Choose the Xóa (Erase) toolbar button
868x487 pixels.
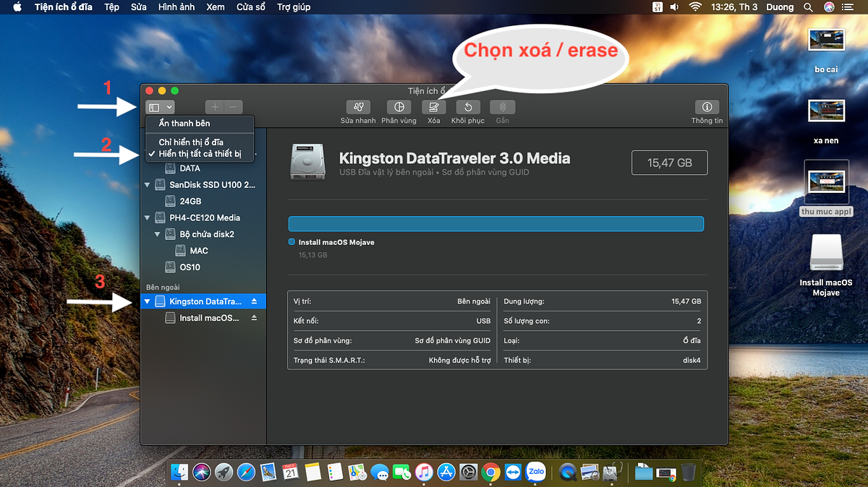[433, 107]
